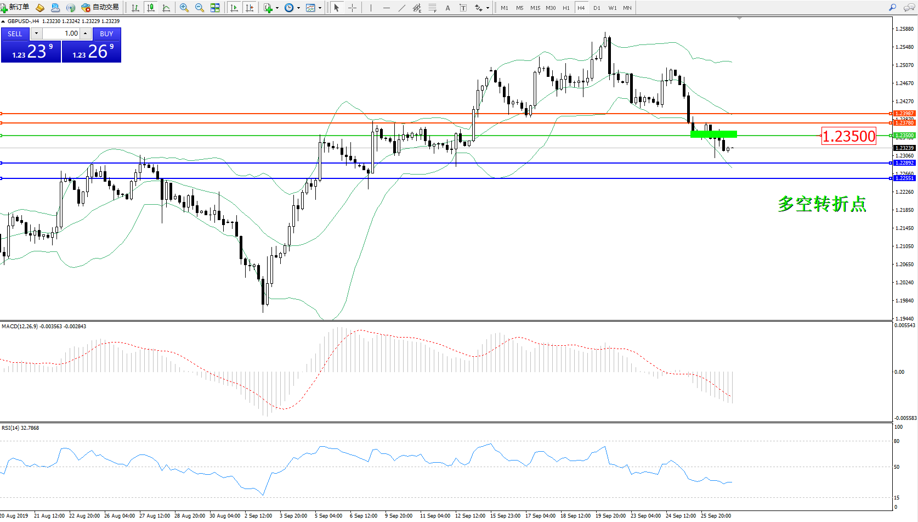Click the zoom in magnifier icon
Image resolution: width=918 pixels, height=522 pixels.
[x=184, y=8]
